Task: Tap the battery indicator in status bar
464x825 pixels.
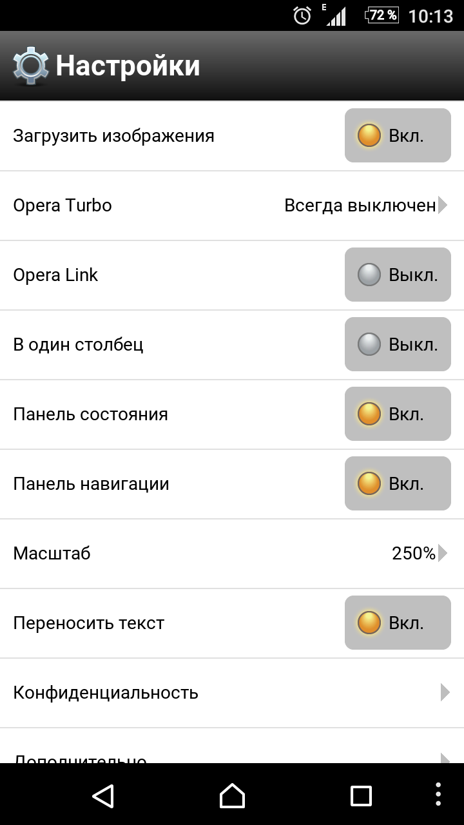Action: 382,15
